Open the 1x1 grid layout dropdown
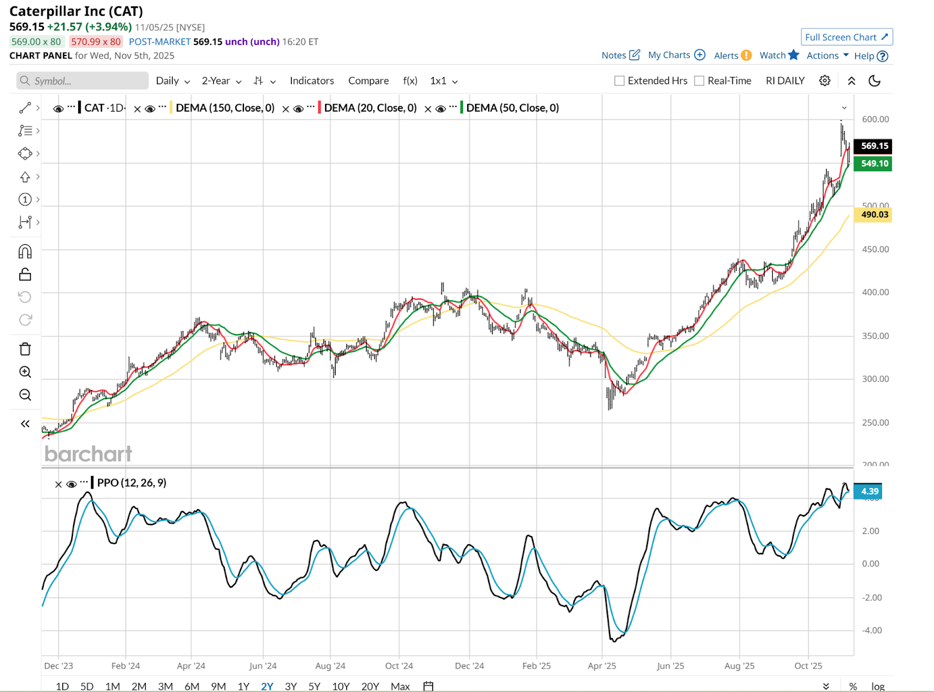934x692 pixels. [x=444, y=81]
